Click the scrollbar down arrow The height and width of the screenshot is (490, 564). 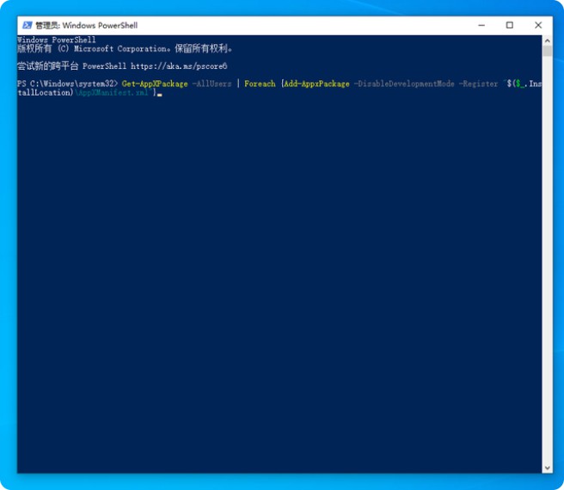pyautogui.click(x=546, y=468)
